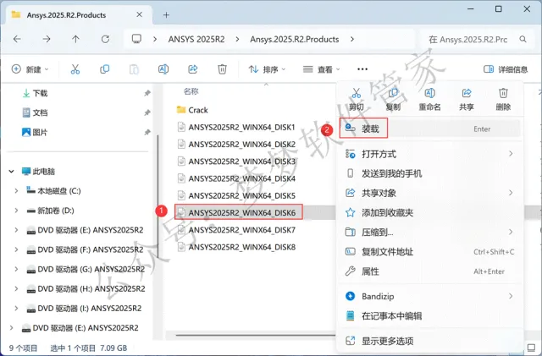Screen dimensions: 542x356
Task: Open a new tab with plus button
Action: click(166, 15)
